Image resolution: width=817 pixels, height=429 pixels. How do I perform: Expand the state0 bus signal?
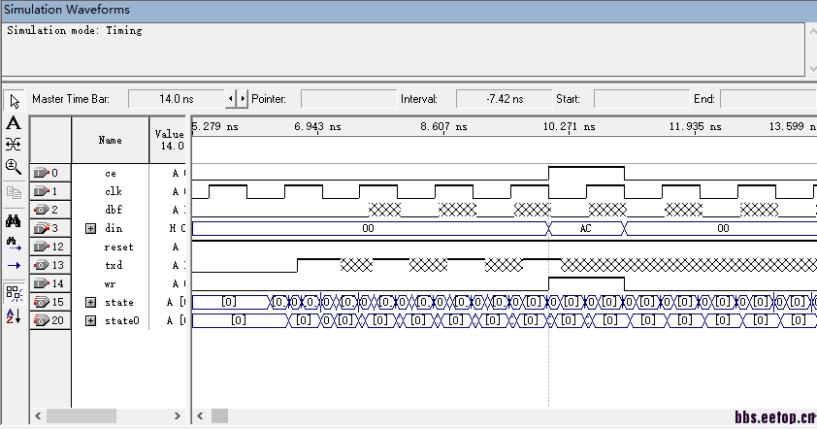click(91, 321)
